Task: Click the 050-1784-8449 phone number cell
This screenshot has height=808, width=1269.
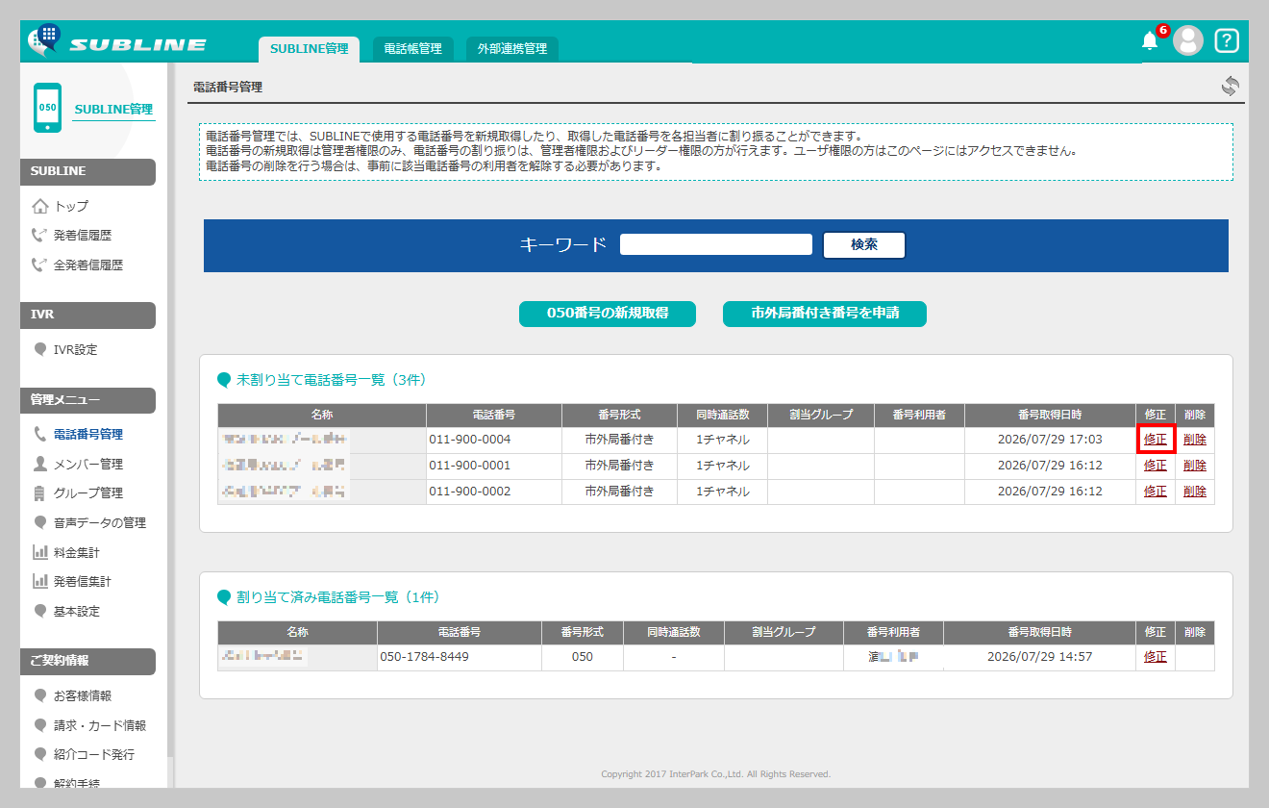Action: (460, 657)
